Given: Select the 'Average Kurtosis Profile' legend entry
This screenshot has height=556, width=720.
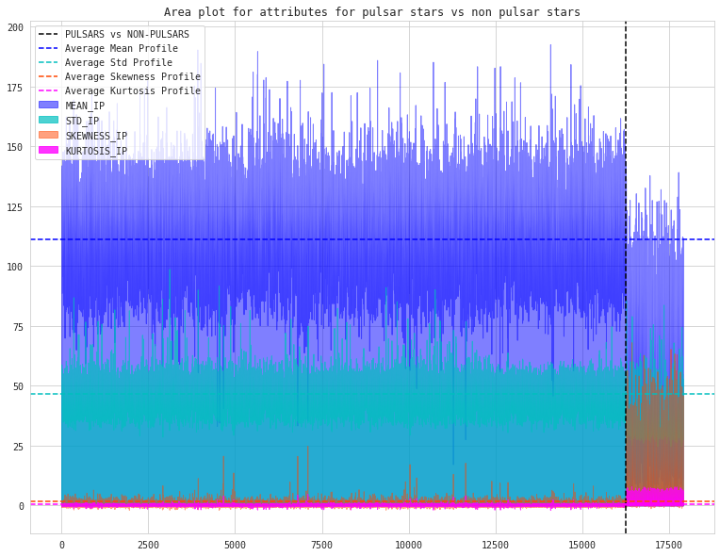Looking at the screenshot, I should pos(133,90).
